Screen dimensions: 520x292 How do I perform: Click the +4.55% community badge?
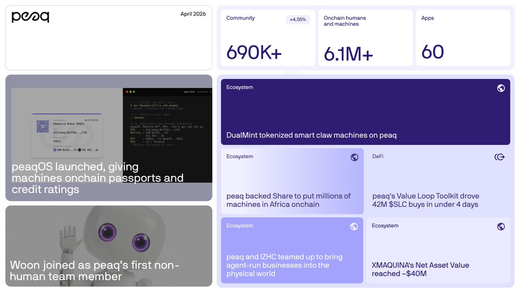click(x=298, y=19)
